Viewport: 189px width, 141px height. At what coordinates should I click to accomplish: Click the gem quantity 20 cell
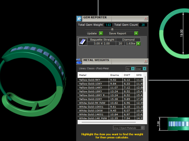click(x=120, y=43)
